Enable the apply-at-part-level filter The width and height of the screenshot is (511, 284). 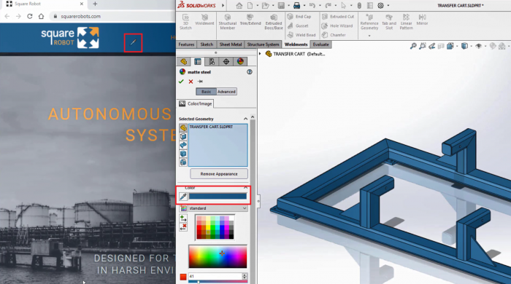tap(183, 127)
